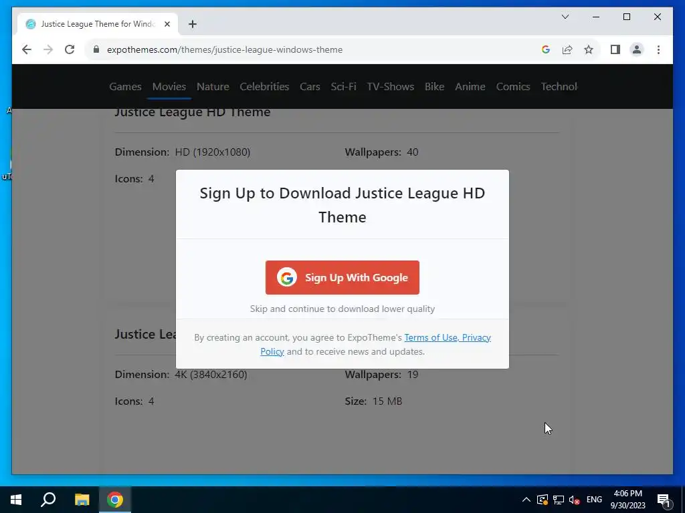Go back to the previous page in Chrome
The image size is (685, 513).
coord(27,49)
